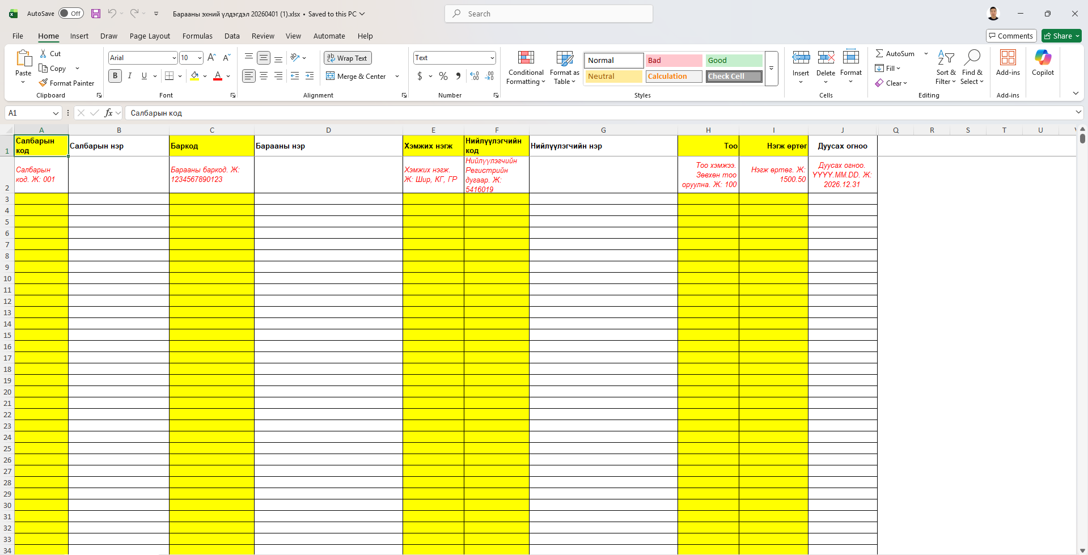Open Conditional Formatting icon
This screenshot has width=1088, height=555.
click(526, 58)
